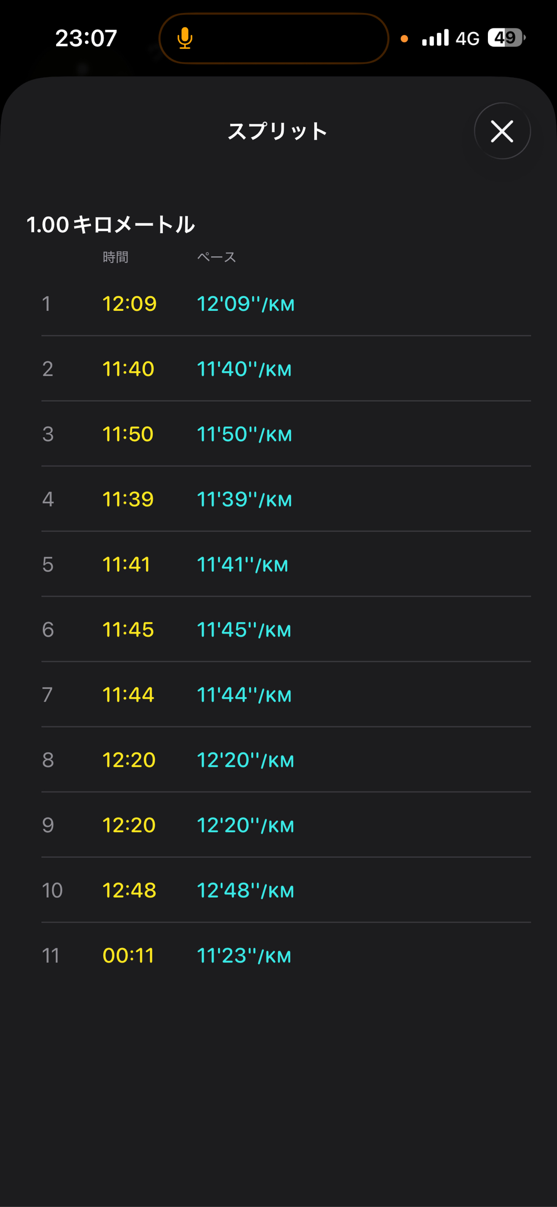Tap the 23:07 status bar clock
Screen dimensions: 557x1207
pos(86,38)
